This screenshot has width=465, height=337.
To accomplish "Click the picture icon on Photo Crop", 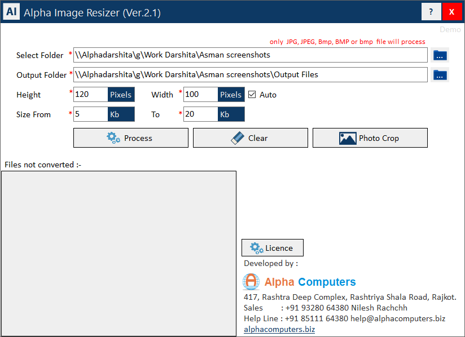I will (x=348, y=138).
